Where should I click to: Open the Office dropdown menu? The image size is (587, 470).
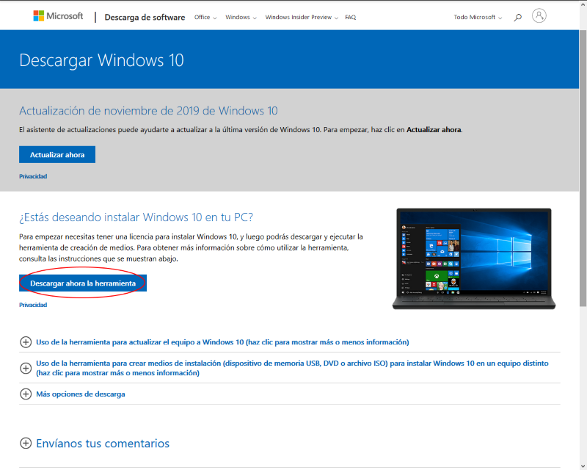pos(203,16)
